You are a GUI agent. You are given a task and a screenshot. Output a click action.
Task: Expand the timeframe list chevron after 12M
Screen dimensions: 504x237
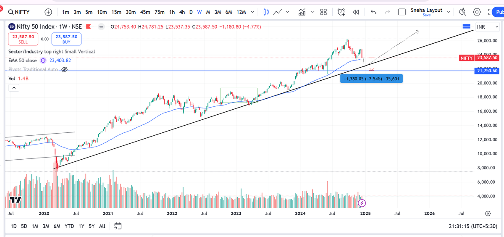[x=252, y=12]
